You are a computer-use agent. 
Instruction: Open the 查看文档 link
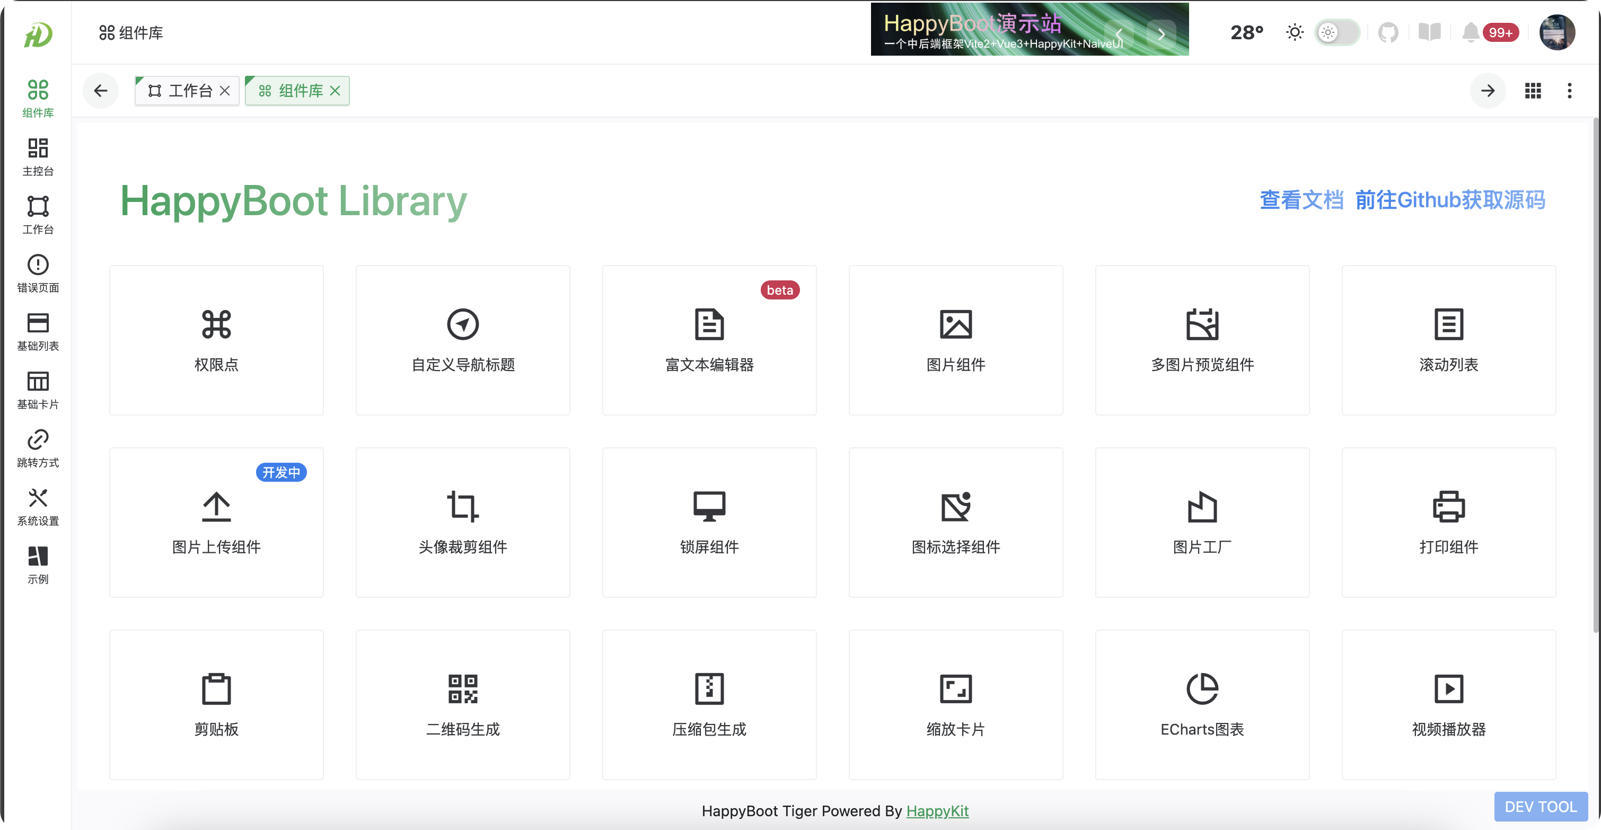point(1301,200)
